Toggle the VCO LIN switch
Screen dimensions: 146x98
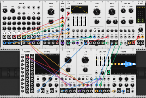pos(95,31)
